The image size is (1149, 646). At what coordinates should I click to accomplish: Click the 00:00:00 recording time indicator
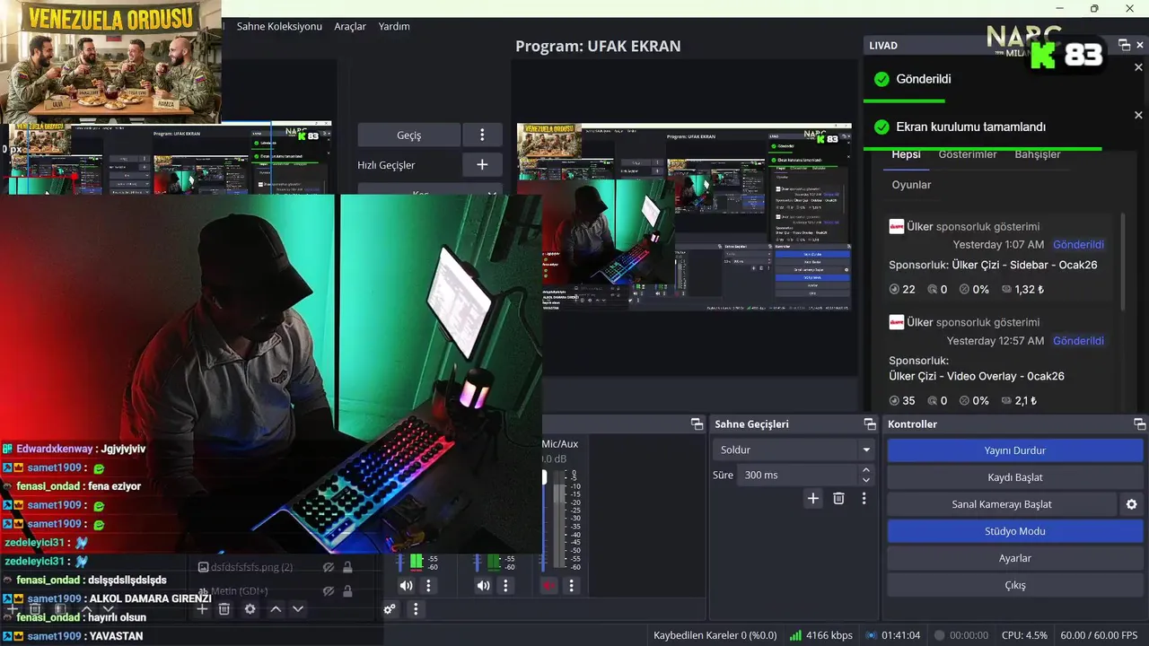click(x=969, y=635)
